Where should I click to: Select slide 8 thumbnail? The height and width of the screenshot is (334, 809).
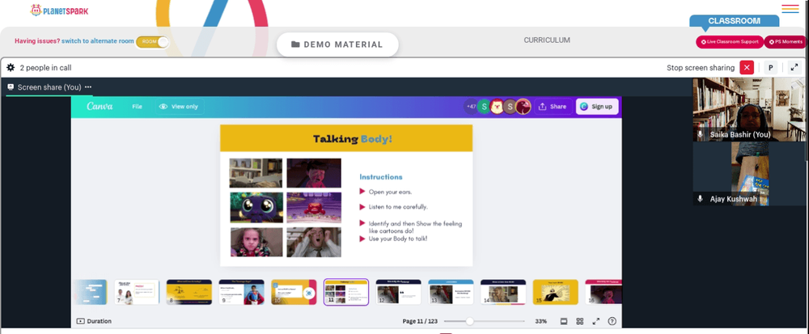pyautogui.click(x=188, y=292)
